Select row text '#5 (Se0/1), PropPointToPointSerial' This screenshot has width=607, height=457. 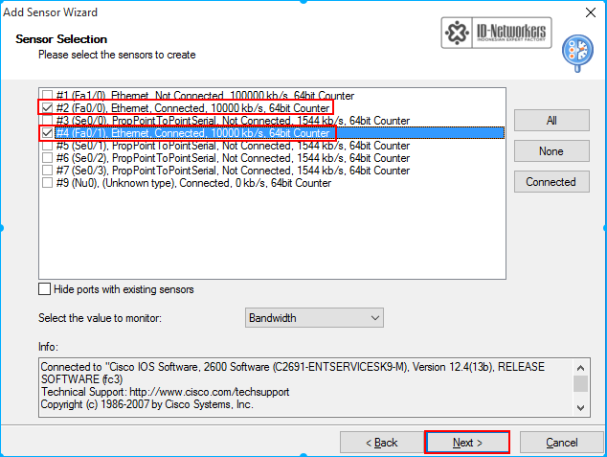pos(233,146)
